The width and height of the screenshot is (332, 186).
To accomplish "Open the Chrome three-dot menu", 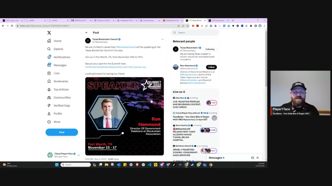I will coord(264,26).
